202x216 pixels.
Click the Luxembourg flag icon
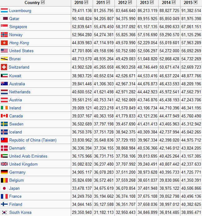[4, 11]
